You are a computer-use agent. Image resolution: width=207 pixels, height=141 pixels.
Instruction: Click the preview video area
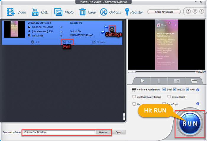tap(166, 44)
